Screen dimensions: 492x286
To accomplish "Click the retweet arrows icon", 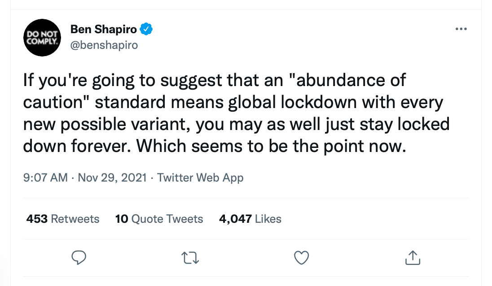I will point(189,257).
